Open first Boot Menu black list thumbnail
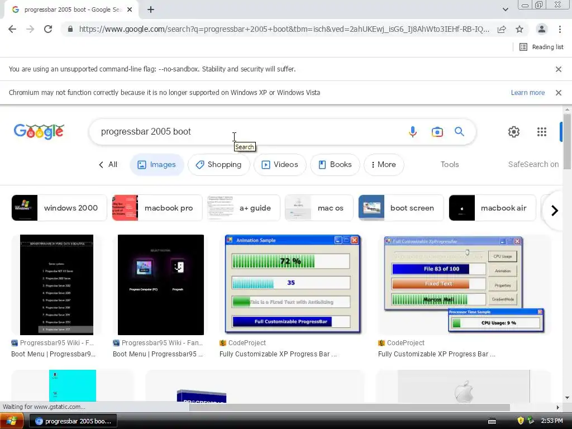The height and width of the screenshot is (429, 572). (x=56, y=285)
